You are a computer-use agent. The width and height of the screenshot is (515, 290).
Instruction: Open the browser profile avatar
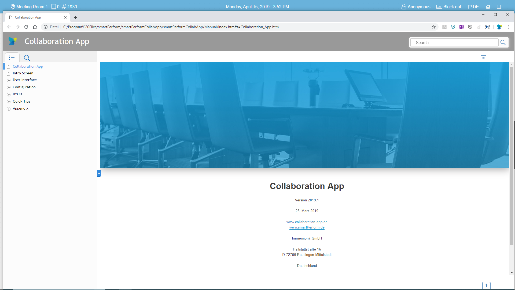pyautogui.click(x=499, y=27)
